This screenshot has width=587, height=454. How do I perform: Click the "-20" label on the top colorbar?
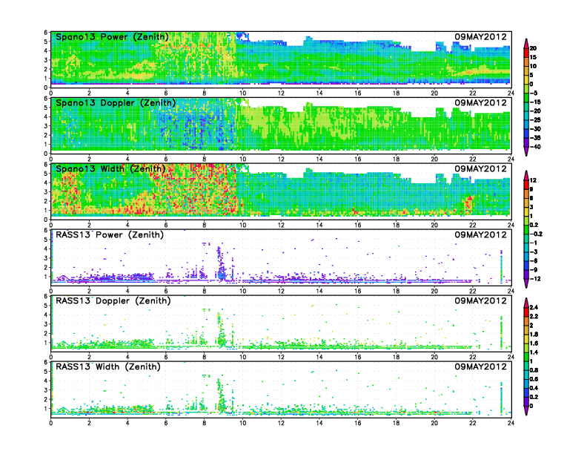[x=535, y=111]
